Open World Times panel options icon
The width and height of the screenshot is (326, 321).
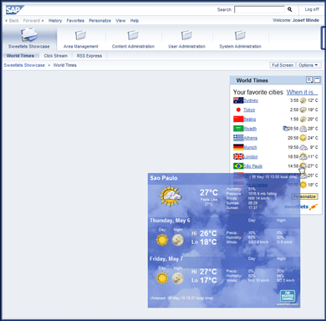tap(309, 80)
